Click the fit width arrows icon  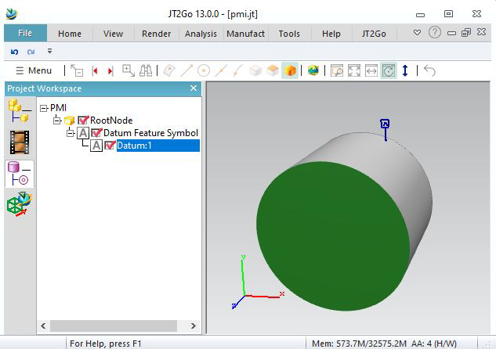(371, 70)
